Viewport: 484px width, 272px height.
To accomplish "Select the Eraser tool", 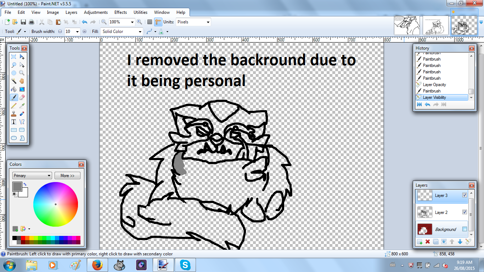I will [22, 97].
